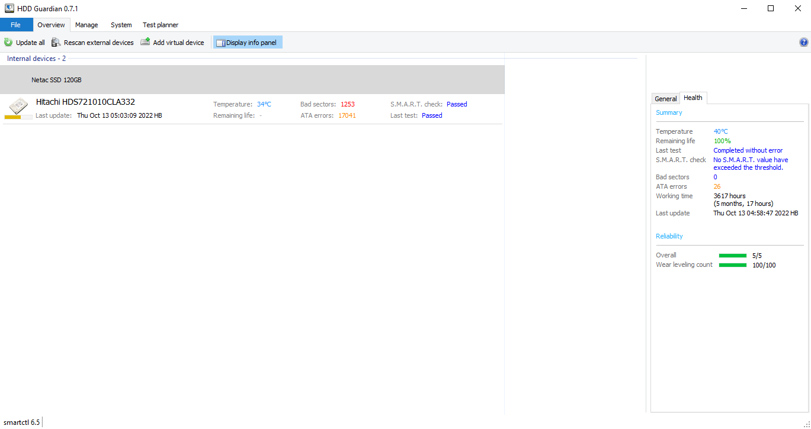Click Hitachi S.M.A.R.T. check Passed value
This screenshot has width=811, height=429.
point(457,104)
